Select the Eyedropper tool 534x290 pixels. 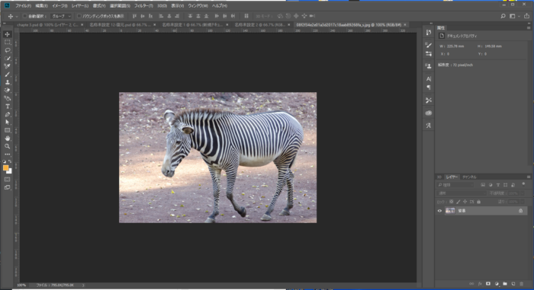(7, 66)
